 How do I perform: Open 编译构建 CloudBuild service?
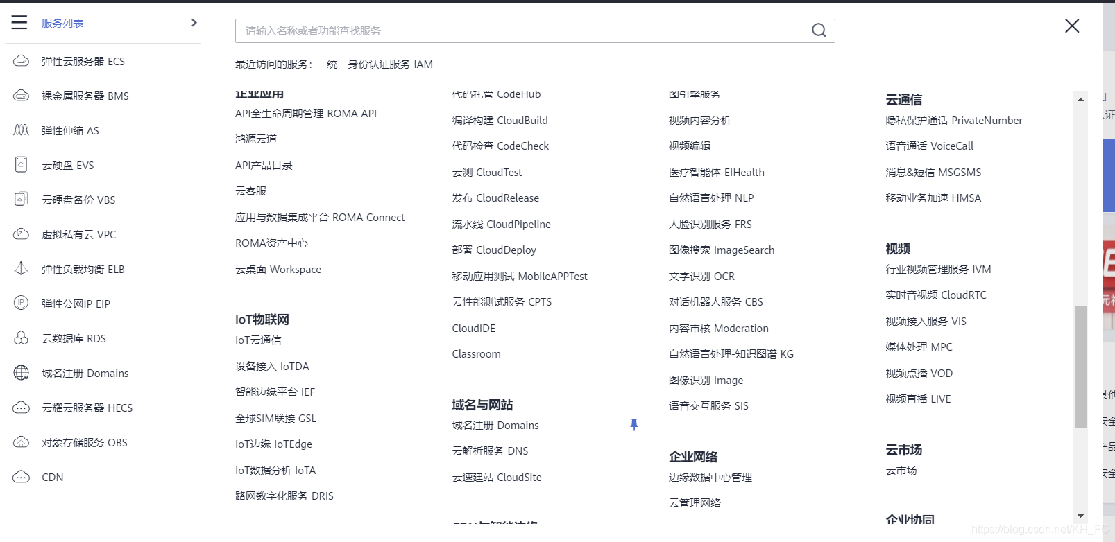(x=500, y=120)
